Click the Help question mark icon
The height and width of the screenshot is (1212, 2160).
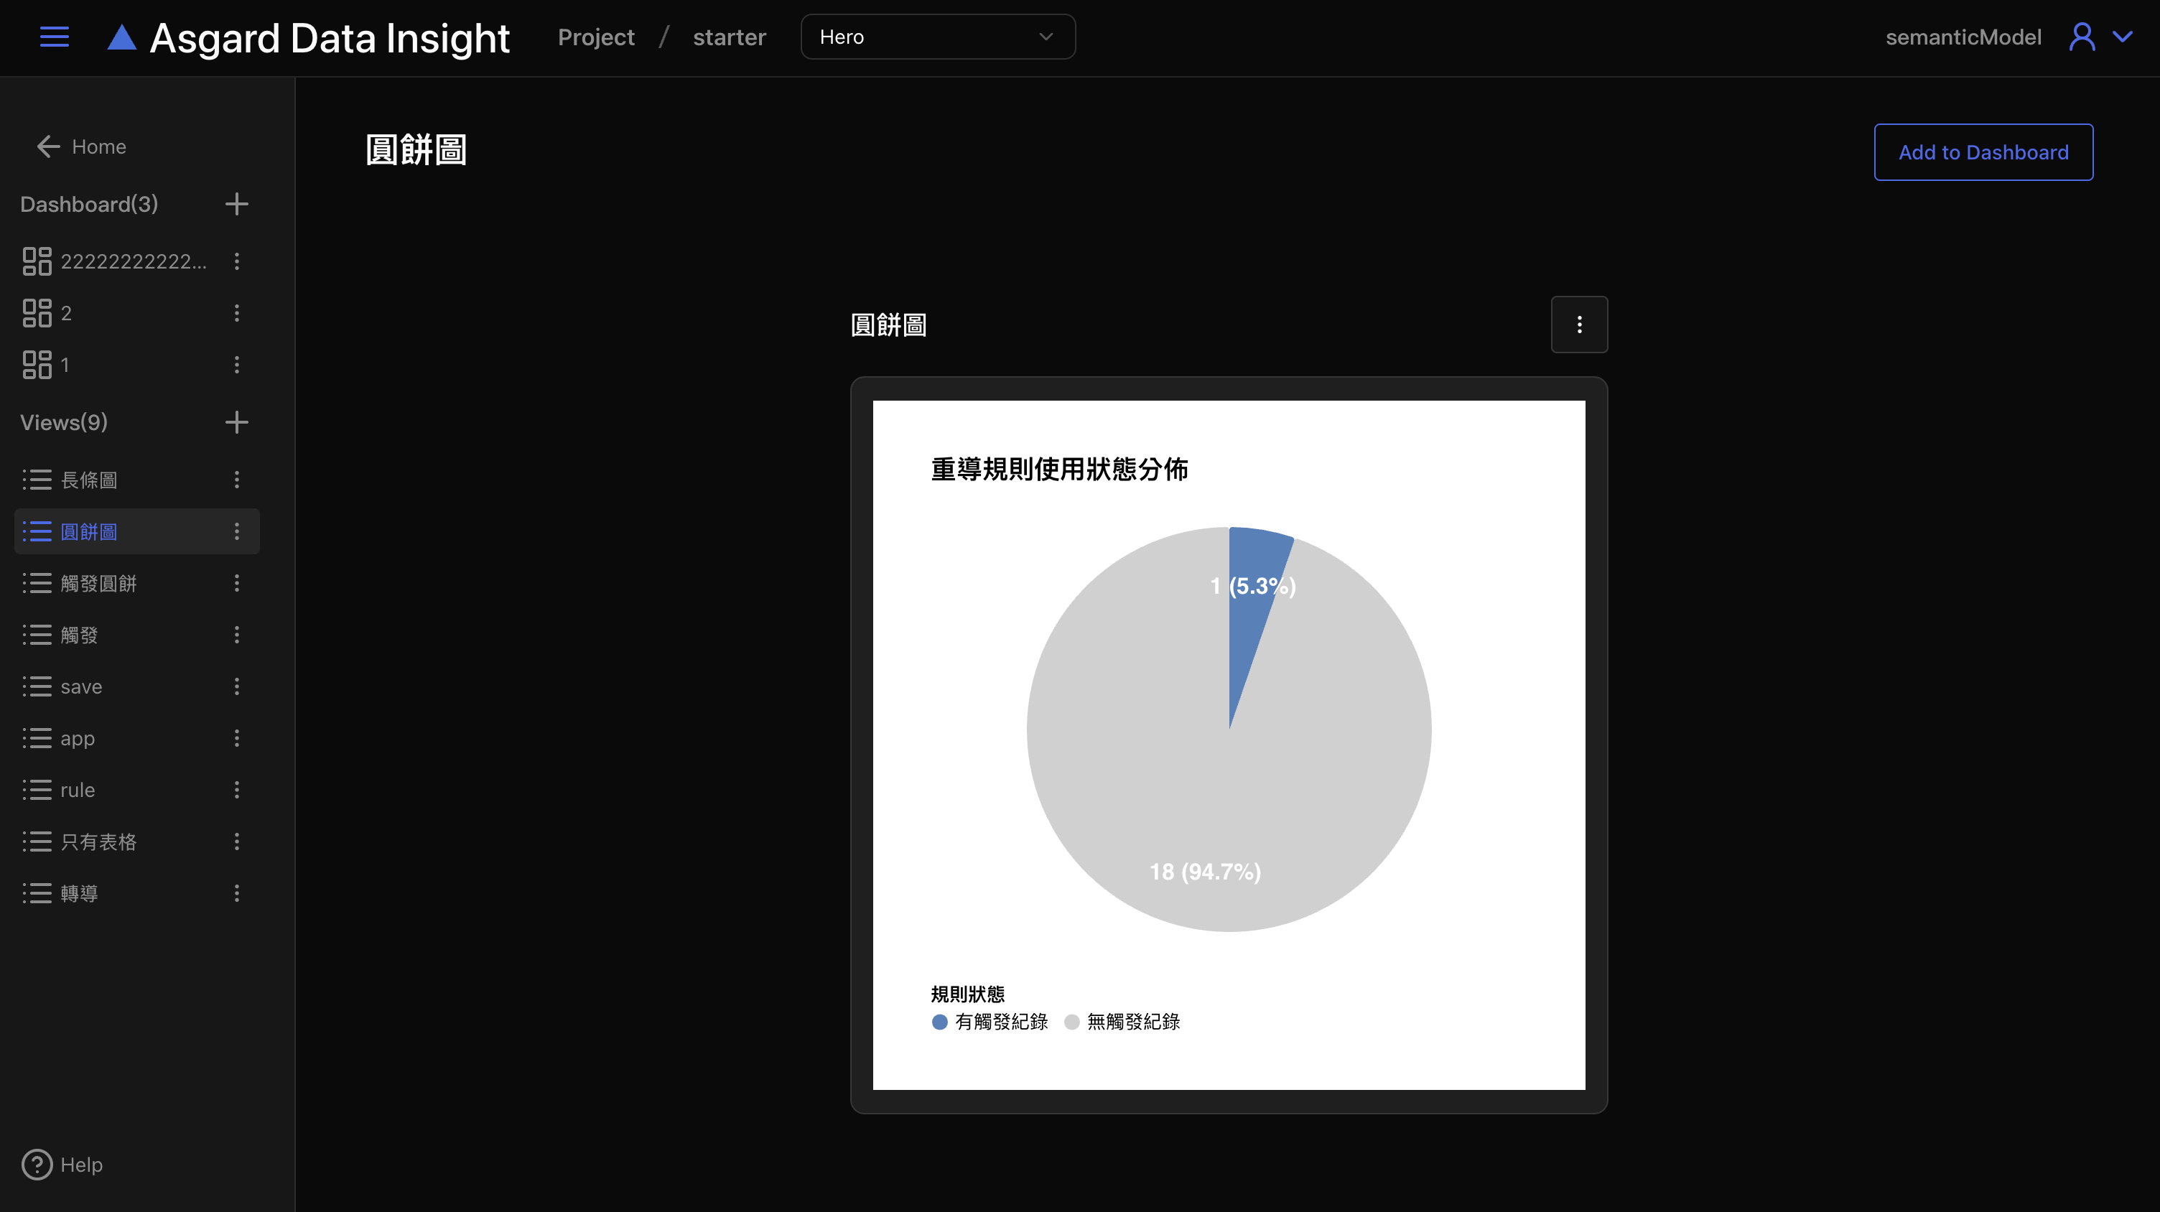coord(37,1164)
